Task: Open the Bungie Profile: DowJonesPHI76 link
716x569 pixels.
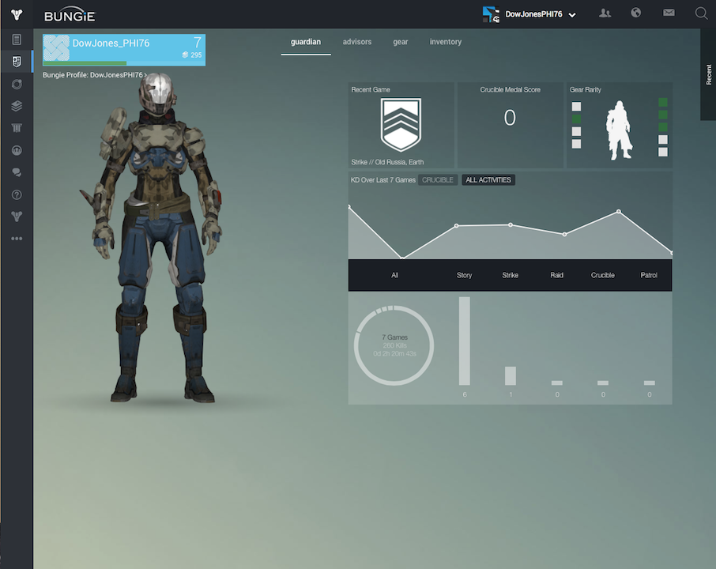Action: pos(95,75)
